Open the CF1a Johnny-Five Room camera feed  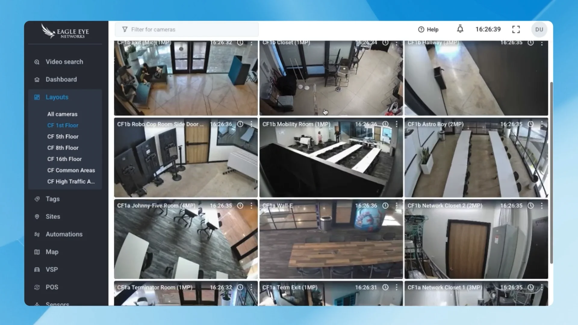[186, 239]
